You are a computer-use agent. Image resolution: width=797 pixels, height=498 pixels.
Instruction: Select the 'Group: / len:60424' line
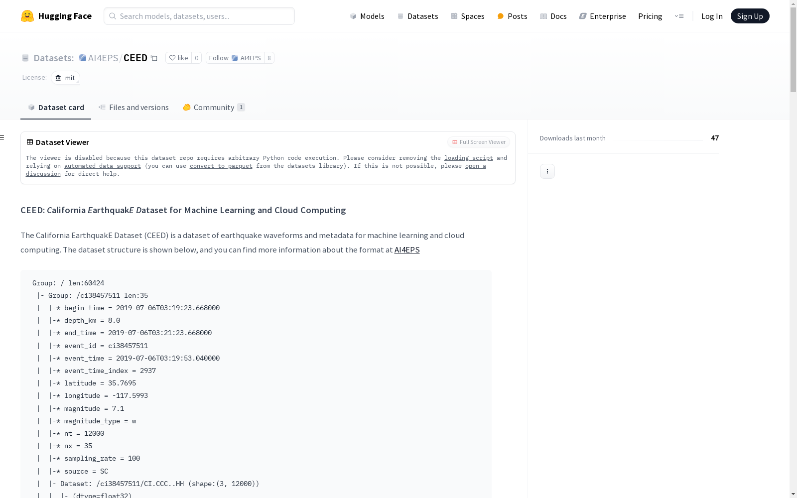coord(68,283)
